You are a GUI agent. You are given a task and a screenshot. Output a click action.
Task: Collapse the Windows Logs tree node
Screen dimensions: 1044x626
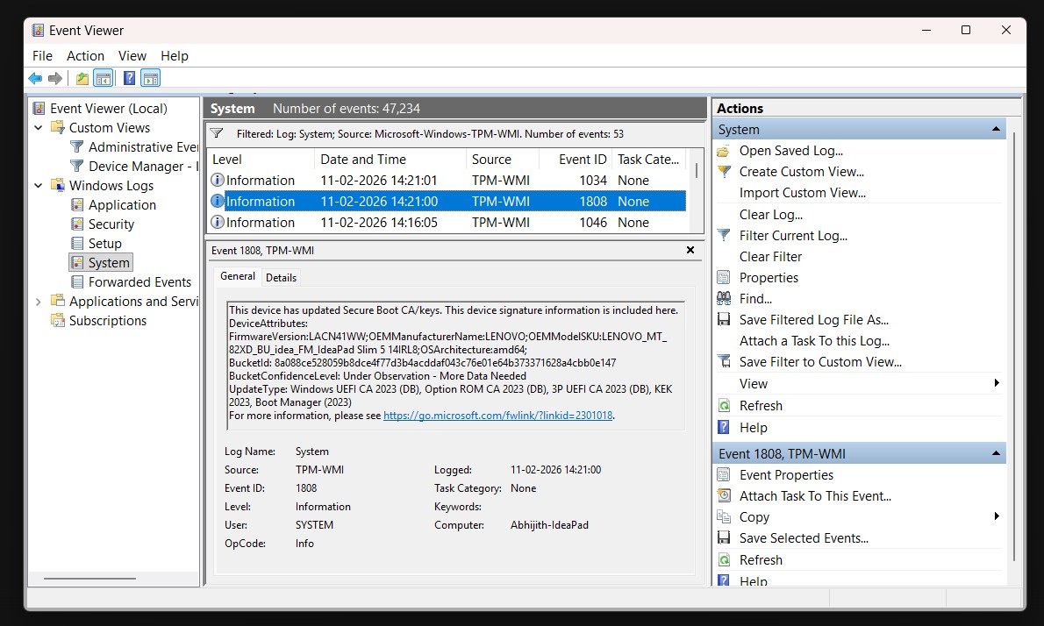click(39, 185)
